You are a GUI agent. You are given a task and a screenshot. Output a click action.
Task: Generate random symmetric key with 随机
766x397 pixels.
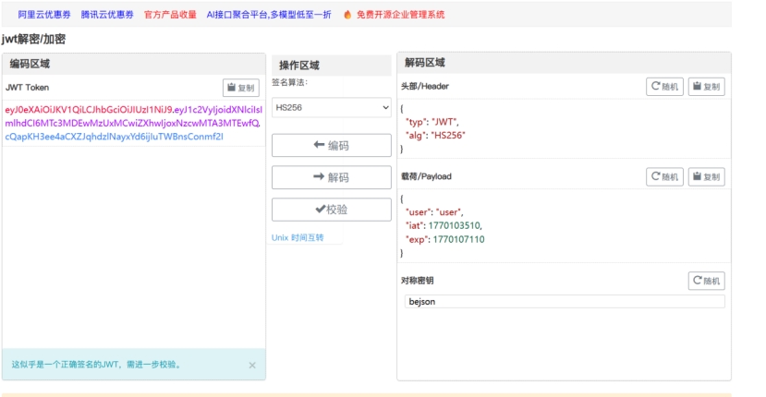pos(706,281)
